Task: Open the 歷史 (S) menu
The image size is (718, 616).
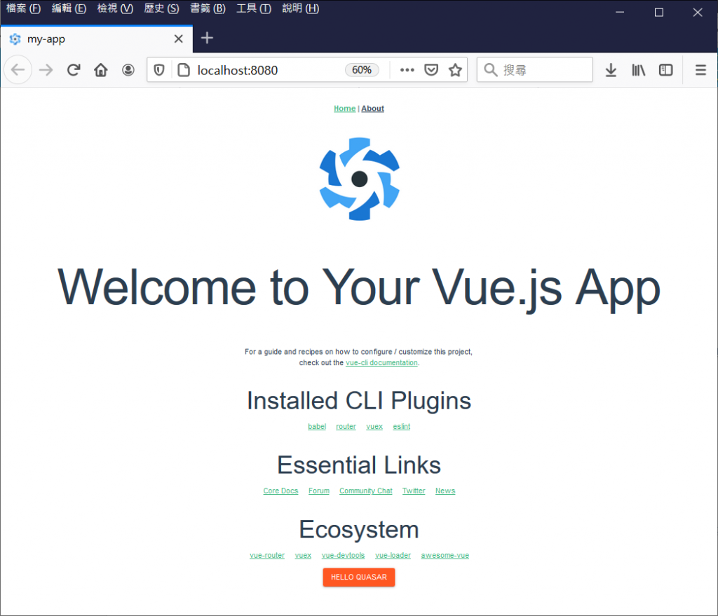Action: [162, 8]
